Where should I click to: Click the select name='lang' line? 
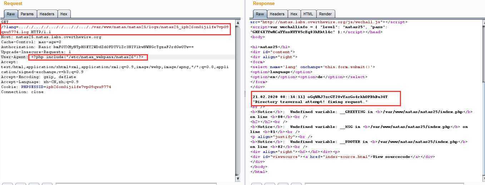point(313,67)
